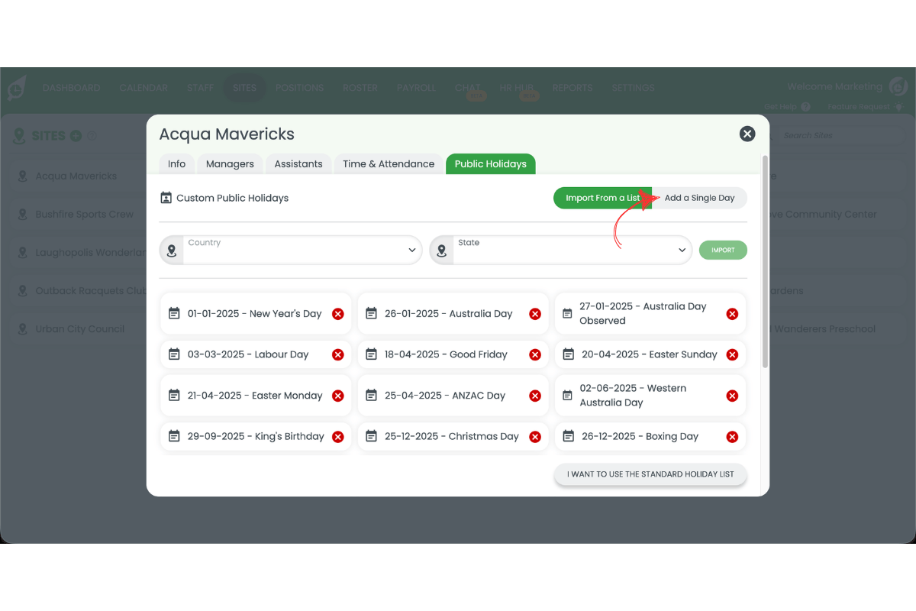
Task: Close the Acqua Mavericks dialog
Action: [747, 134]
